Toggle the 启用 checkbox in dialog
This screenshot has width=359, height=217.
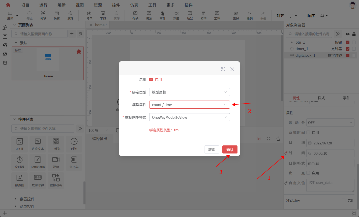[151, 79]
